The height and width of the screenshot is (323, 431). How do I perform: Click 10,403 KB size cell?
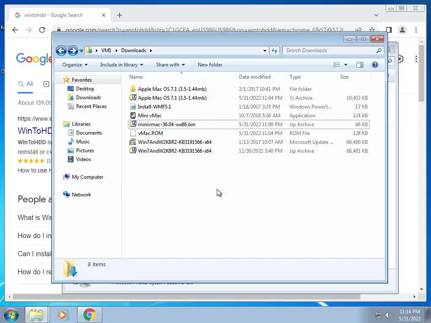point(357,98)
